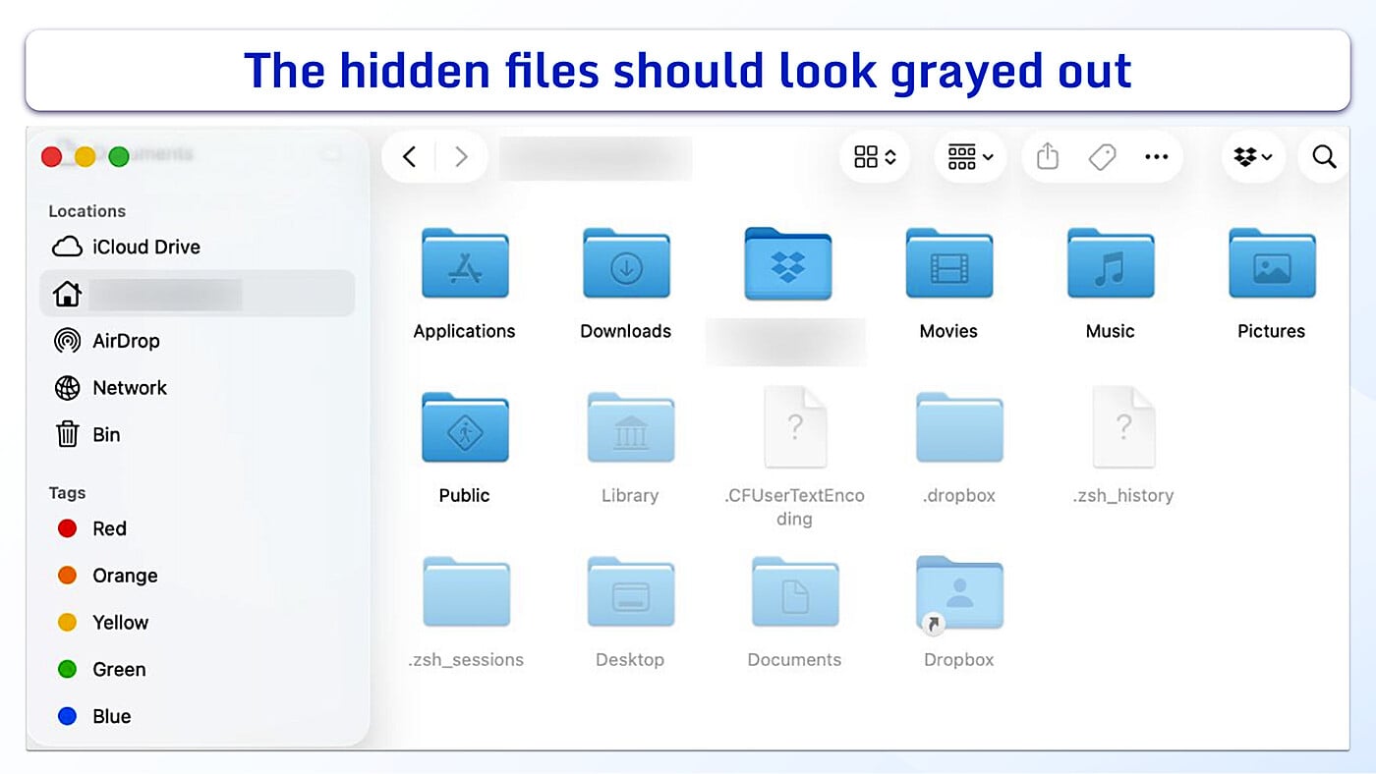Select the grayed-out Library folder
The image size is (1376, 774).
[x=630, y=427]
